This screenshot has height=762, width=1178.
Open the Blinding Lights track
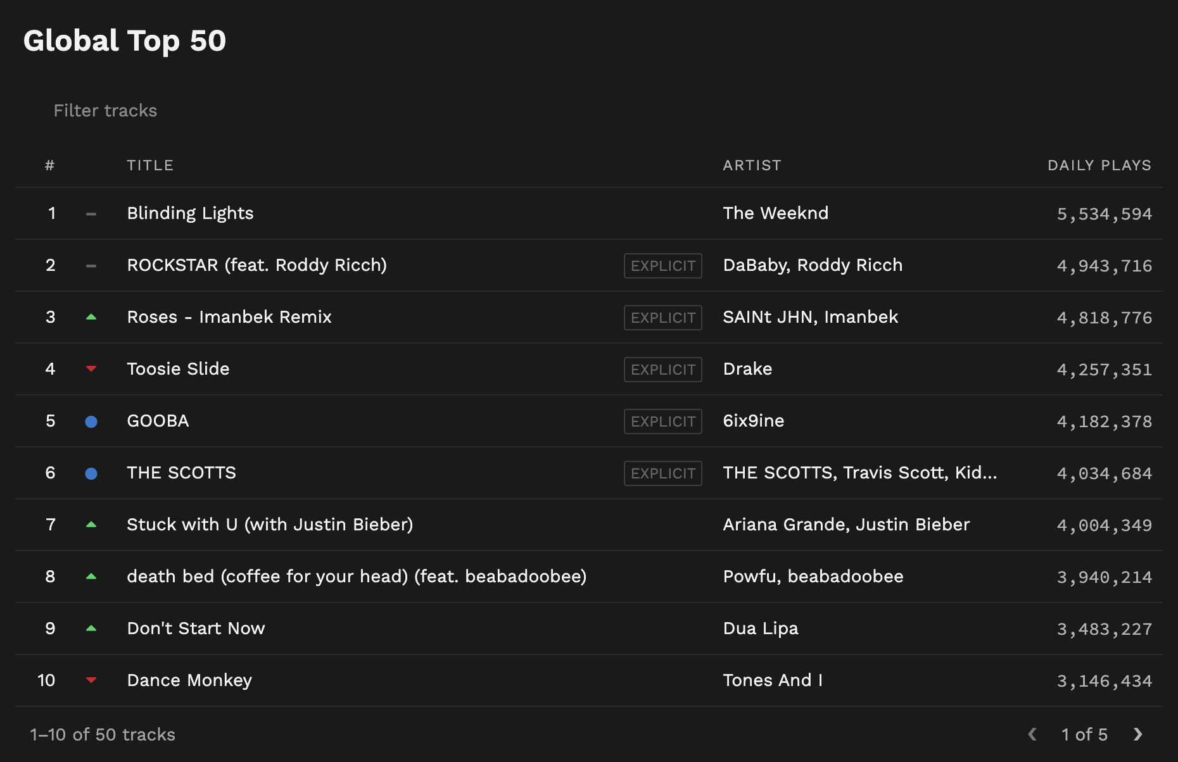(190, 213)
